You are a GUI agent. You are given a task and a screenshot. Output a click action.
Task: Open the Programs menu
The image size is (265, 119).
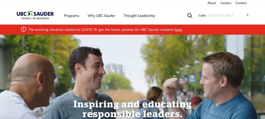(x=71, y=16)
